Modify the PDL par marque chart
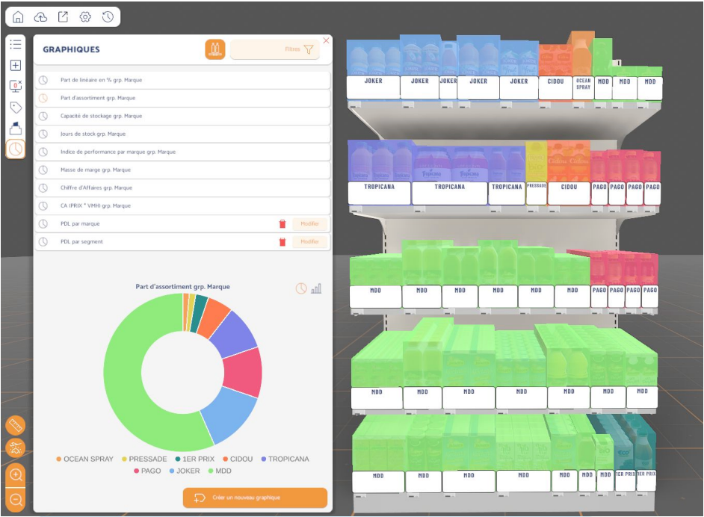The image size is (704, 517). [x=310, y=223]
